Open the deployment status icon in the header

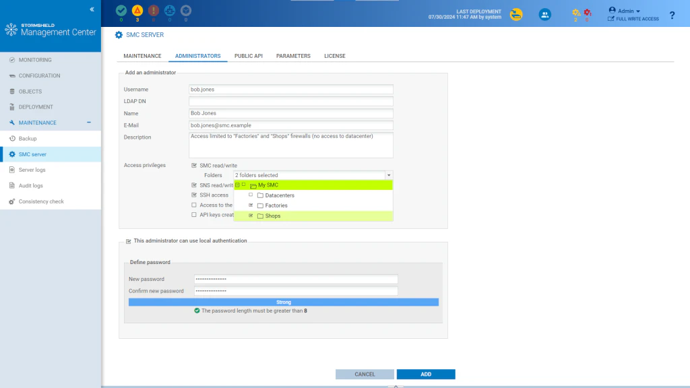tap(516, 15)
